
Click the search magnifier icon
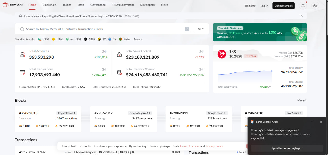tap(22, 29)
